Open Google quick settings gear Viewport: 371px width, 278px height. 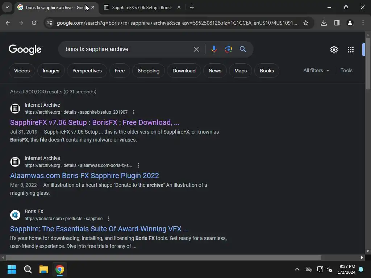[x=334, y=50]
